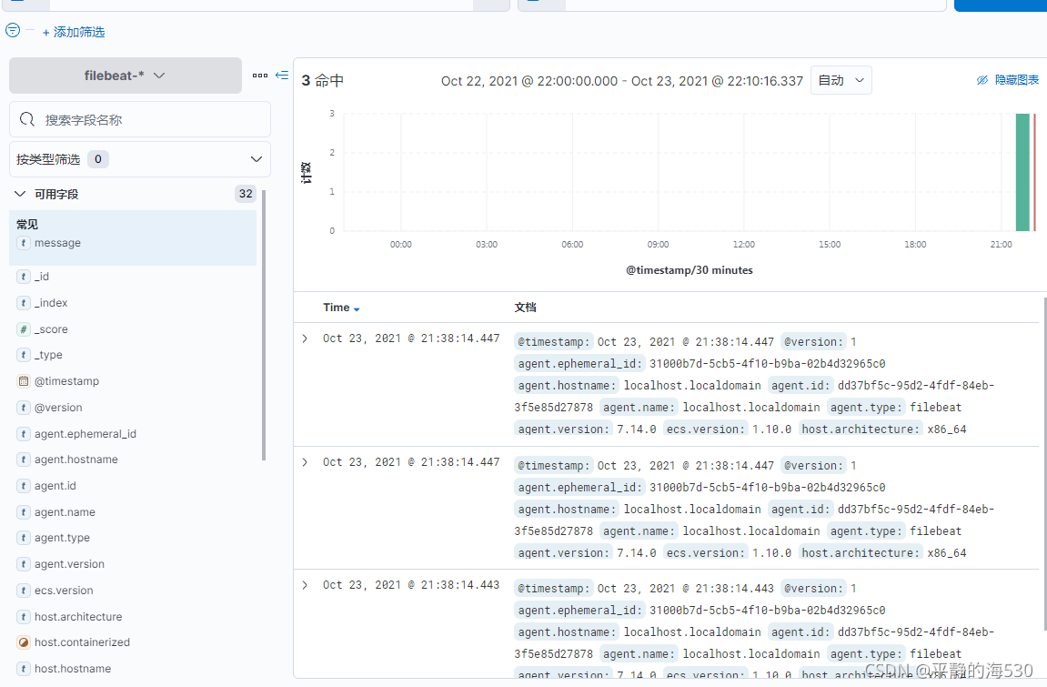Screen dimensions: 1047x687
Task: Click the type icon beside agent.type
Action: (24, 538)
